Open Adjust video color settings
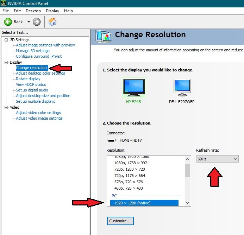The height and width of the screenshot is (235, 244). (x=38, y=113)
